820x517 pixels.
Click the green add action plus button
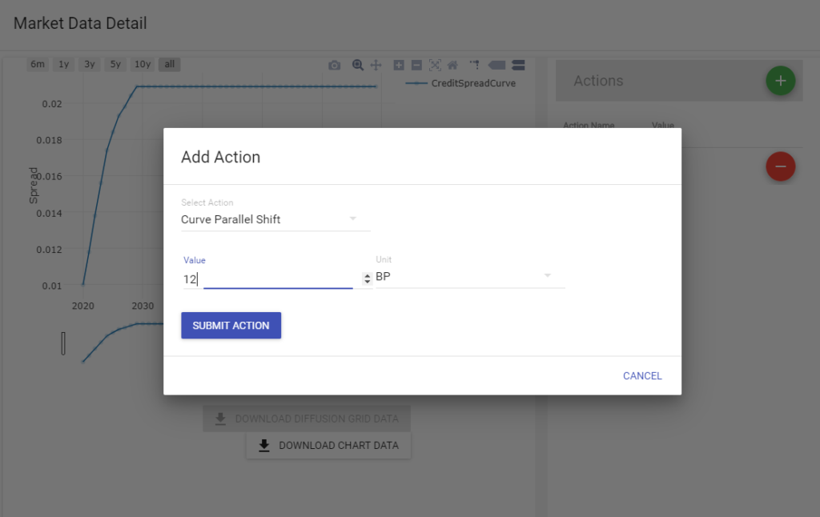(x=780, y=81)
